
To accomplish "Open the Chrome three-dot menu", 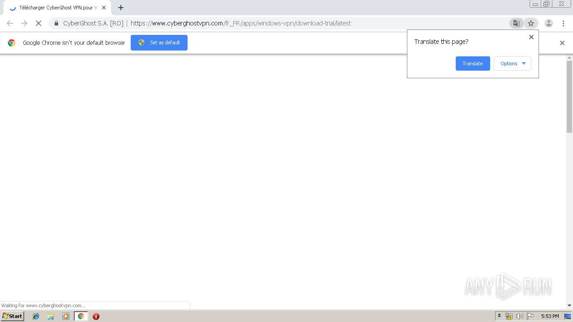I will pos(563,23).
